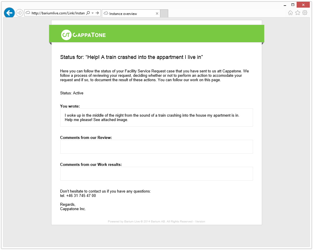Click the Comments from our Review box

pos(156,147)
